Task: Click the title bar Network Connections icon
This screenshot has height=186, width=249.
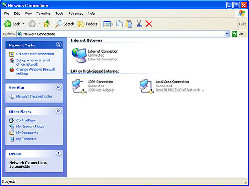Action: (5, 5)
